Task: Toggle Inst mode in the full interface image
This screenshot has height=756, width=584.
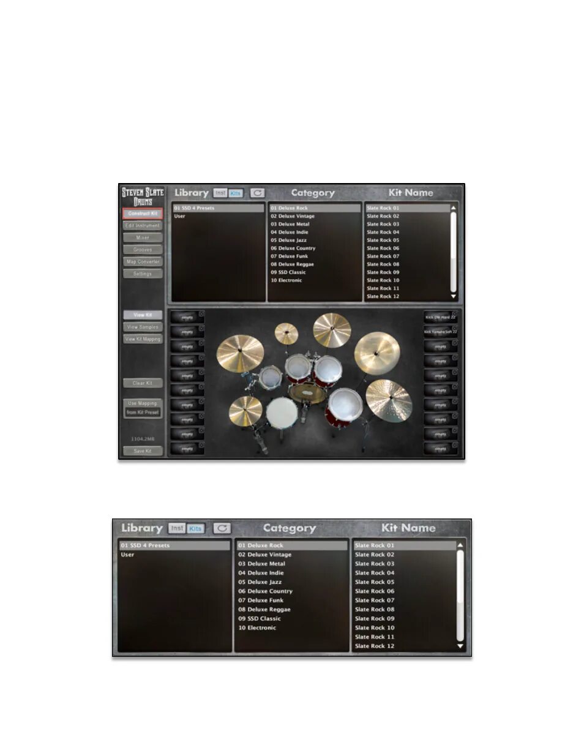Action: pyautogui.click(x=220, y=193)
